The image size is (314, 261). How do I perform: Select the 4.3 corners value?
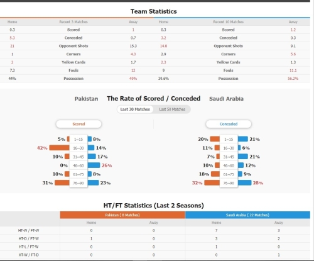click(133, 54)
